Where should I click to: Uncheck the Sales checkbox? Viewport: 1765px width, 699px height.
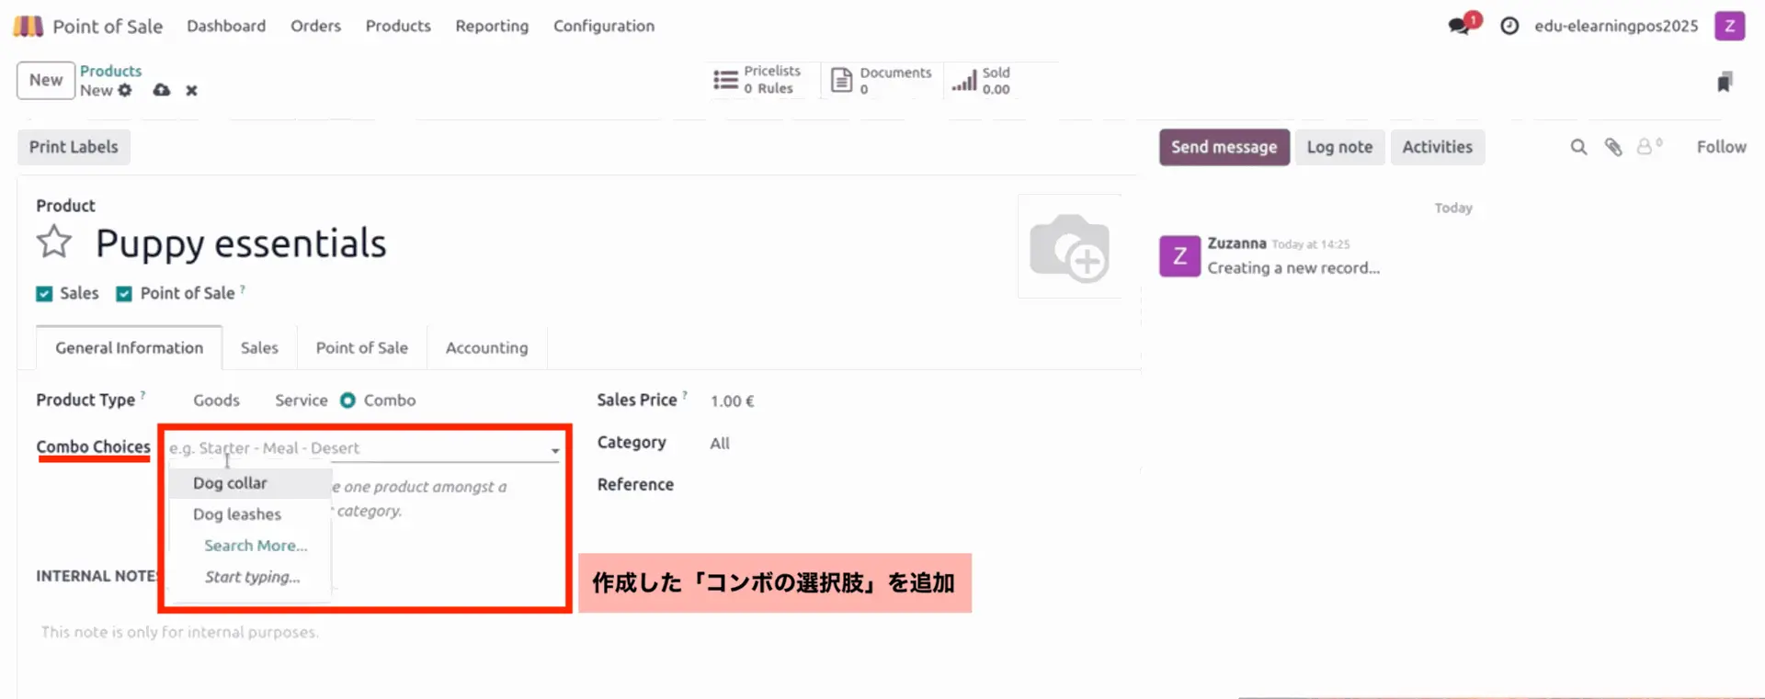(x=44, y=294)
